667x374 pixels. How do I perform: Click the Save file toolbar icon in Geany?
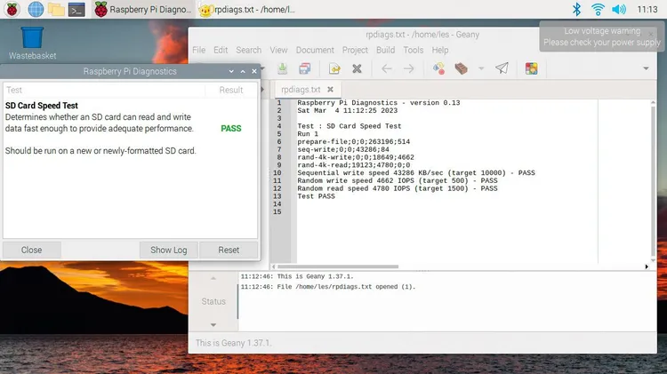pos(282,68)
